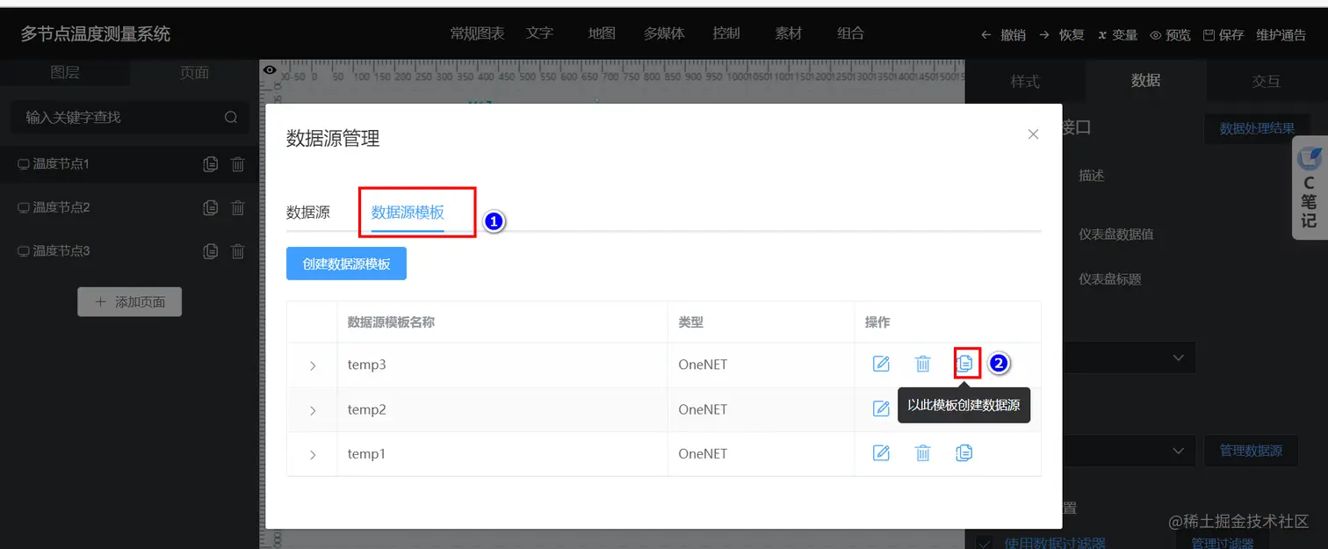Click 添加页面 button
Viewport: 1328px width, 549px height.
(130, 301)
